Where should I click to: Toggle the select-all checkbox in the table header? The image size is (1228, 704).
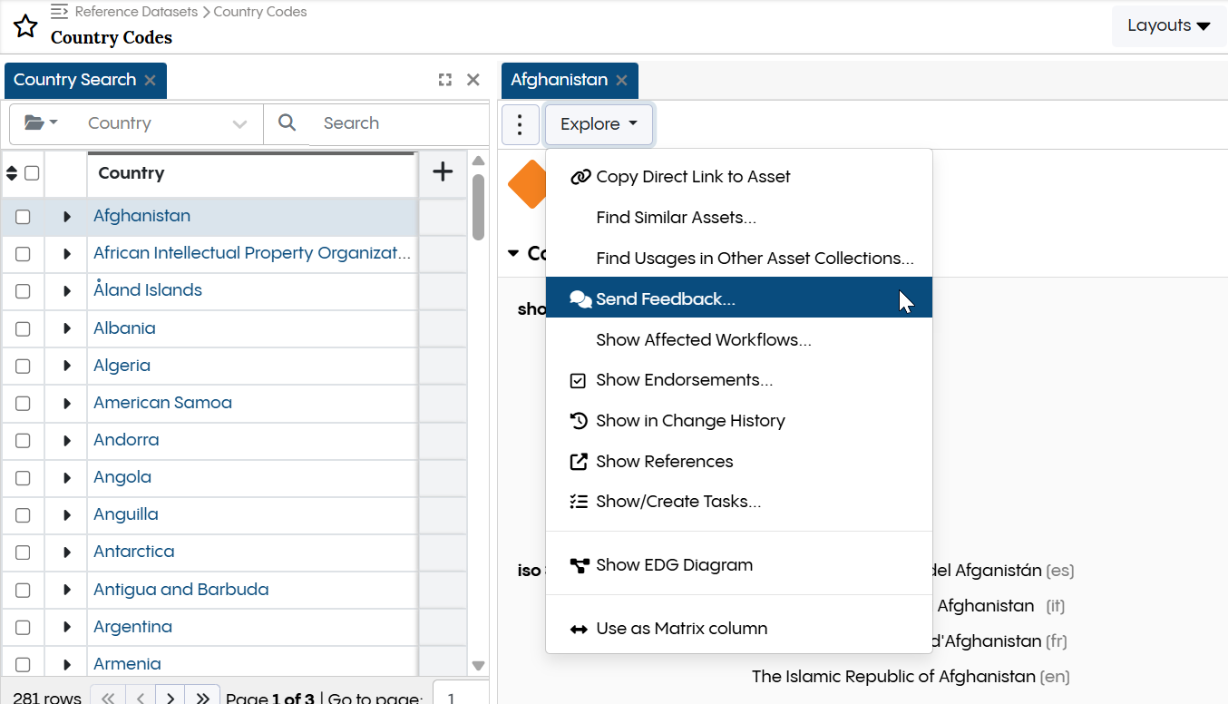pyautogui.click(x=30, y=172)
